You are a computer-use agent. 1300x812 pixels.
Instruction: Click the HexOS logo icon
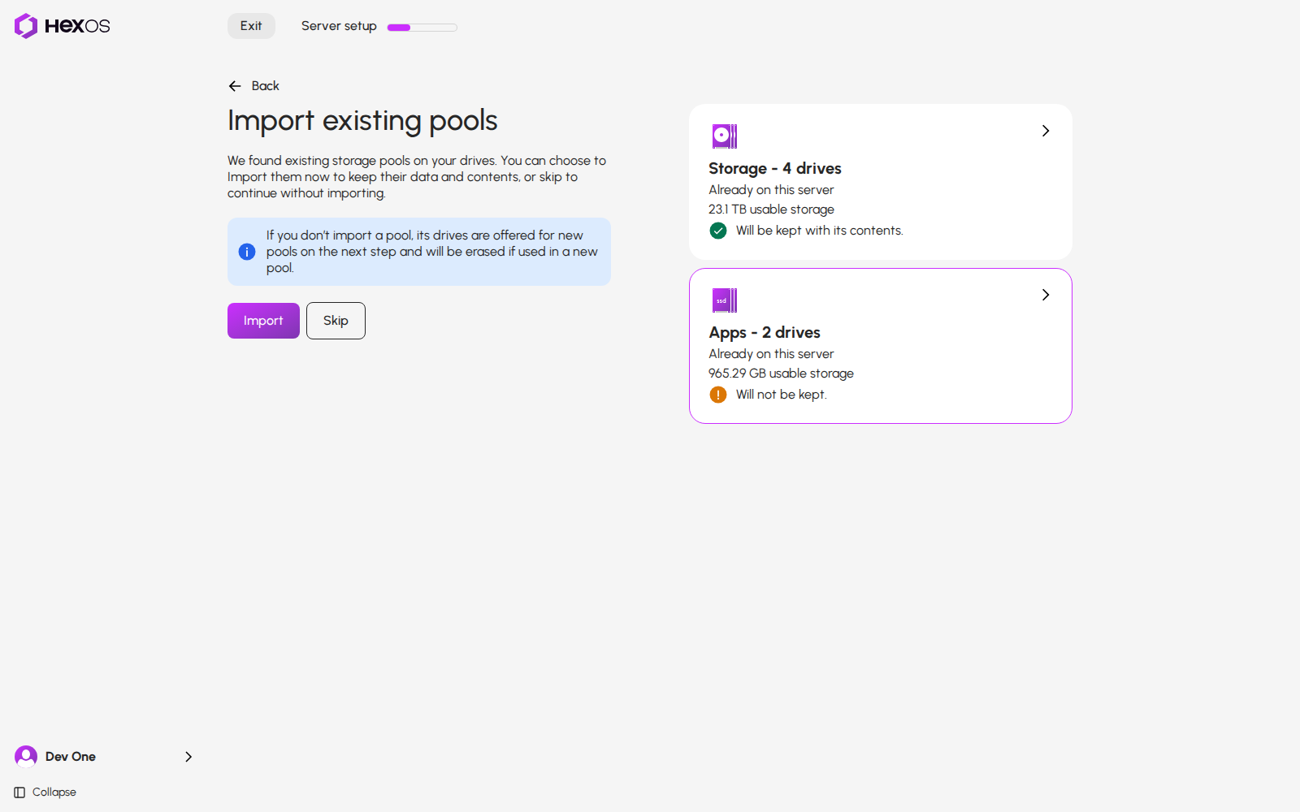point(26,26)
